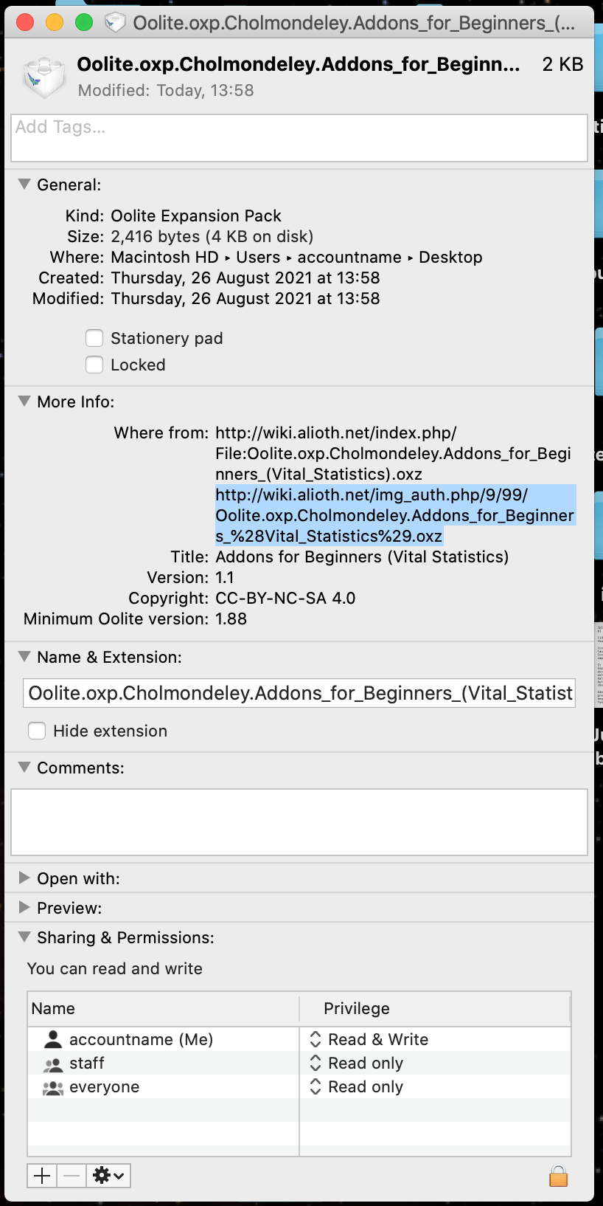Open the gear action menu for permissions
The image size is (603, 1206).
pos(108,1175)
